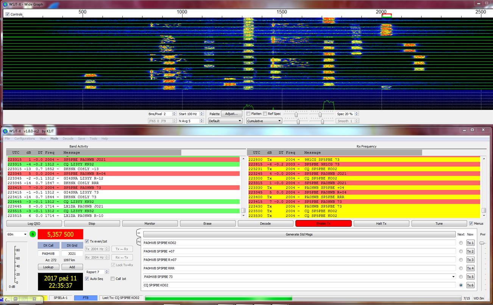Click the Log QSO button
Image resolution: width=493 pixels, height=305 pixels.
[34, 224]
